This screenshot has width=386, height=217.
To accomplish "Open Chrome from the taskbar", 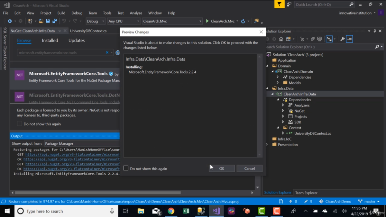I will click(171, 211).
